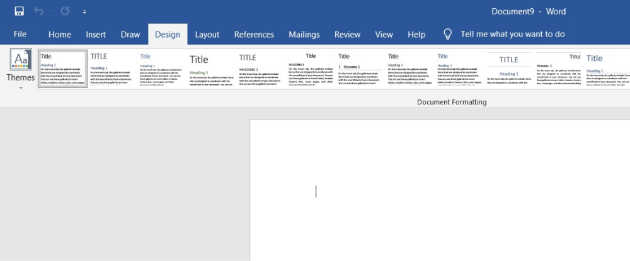Open the File menu
Screen dimensions: 630x261
[x=20, y=35]
